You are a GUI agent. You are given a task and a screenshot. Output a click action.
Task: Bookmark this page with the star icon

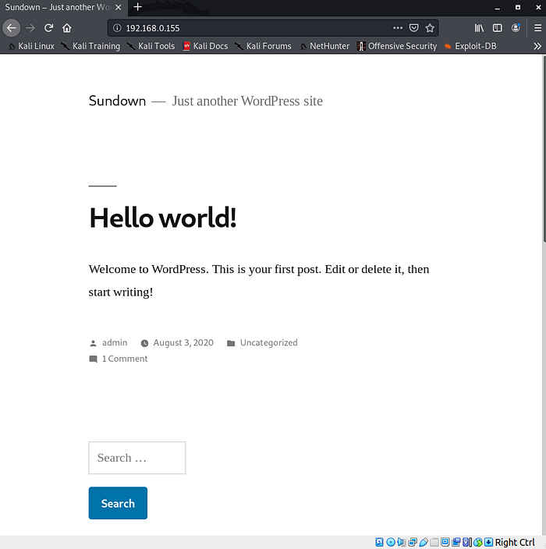pos(430,28)
